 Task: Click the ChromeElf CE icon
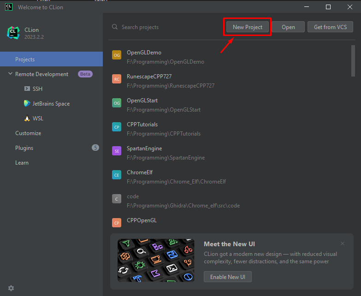117,175
